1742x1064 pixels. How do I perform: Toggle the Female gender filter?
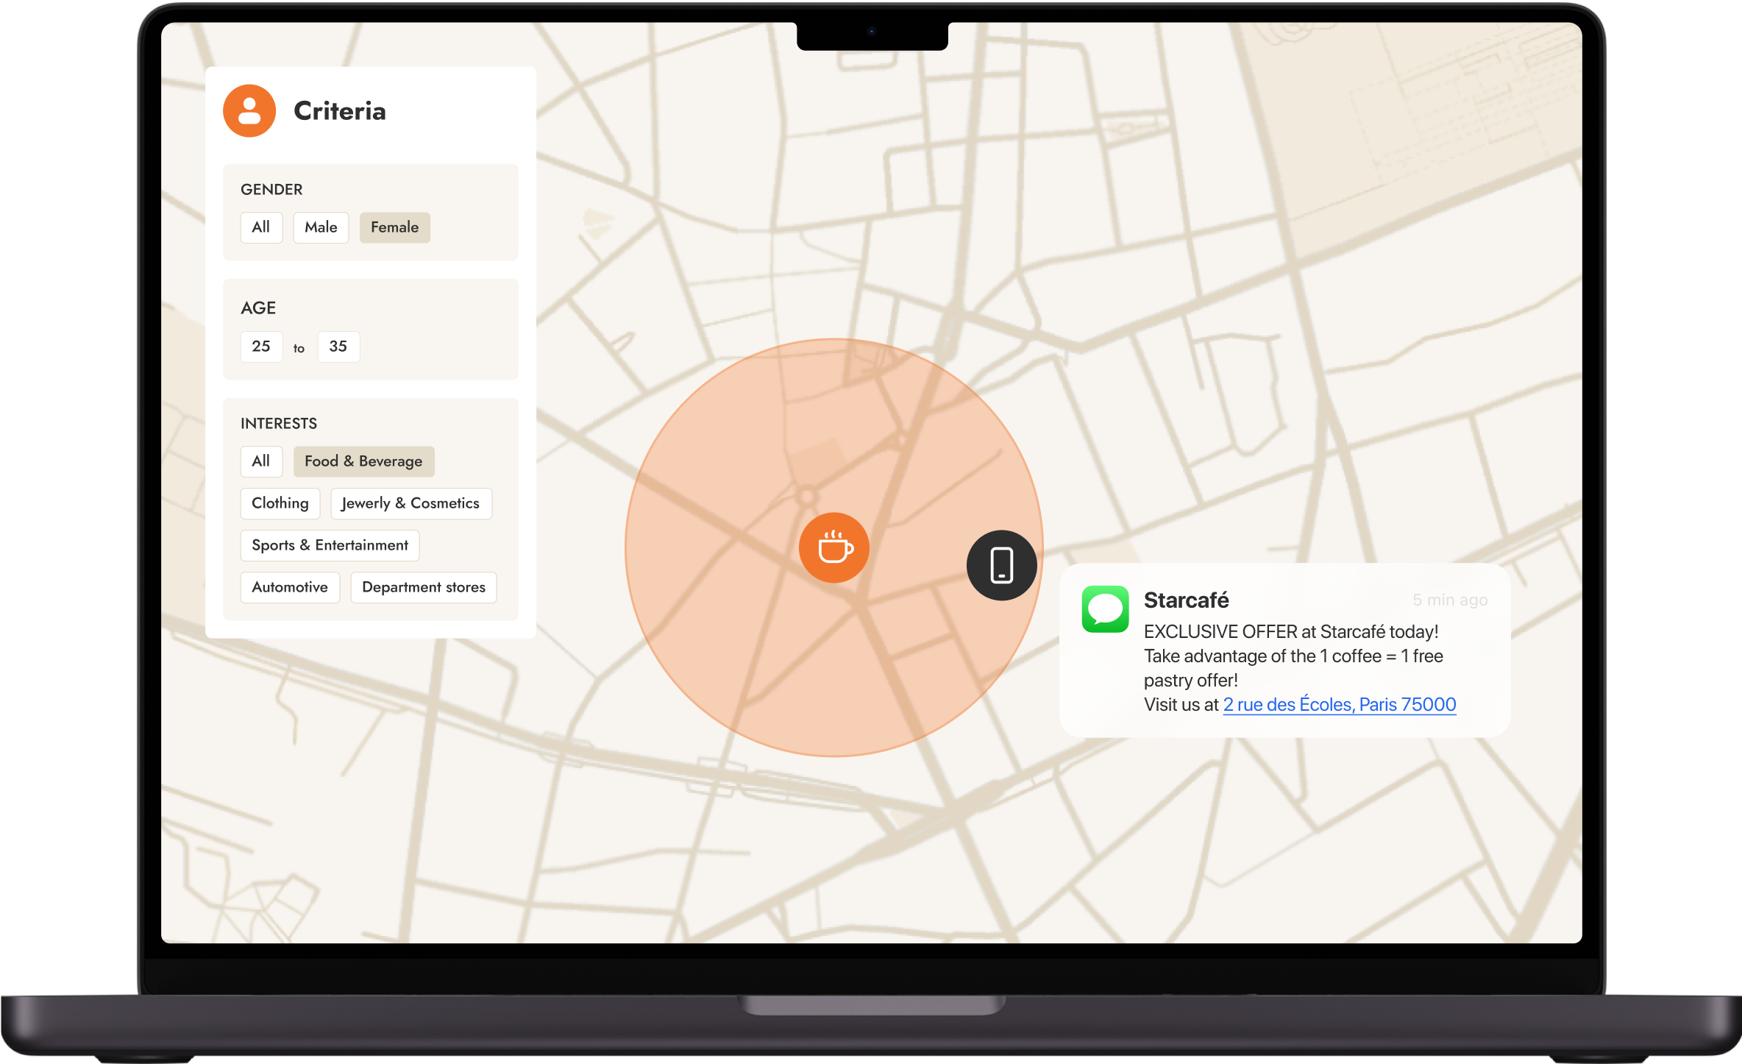point(394,227)
